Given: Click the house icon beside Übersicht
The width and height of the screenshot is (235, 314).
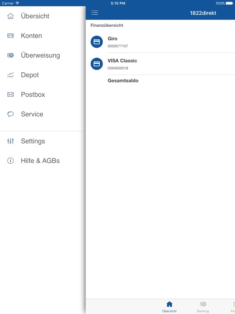Looking at the screenshot, I should click(x=11, y=16).
